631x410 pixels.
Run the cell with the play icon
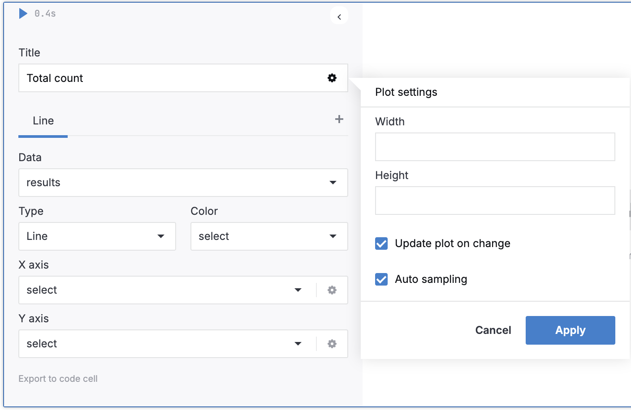[23, 13]
